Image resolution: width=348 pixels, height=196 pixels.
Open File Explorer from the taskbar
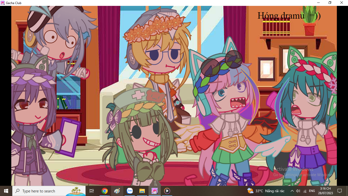(142, 191)
